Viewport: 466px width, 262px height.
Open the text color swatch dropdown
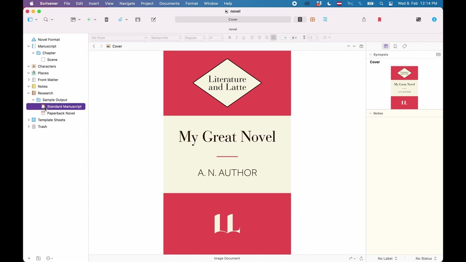(283, 37)
